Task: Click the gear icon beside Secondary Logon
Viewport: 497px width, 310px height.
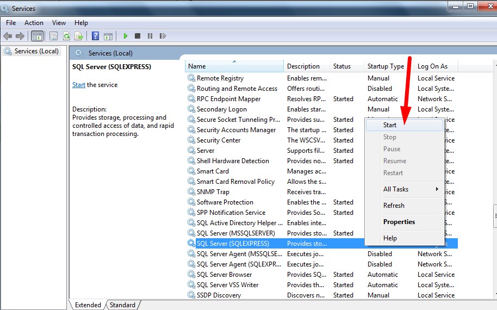Action: click(191, 109)
